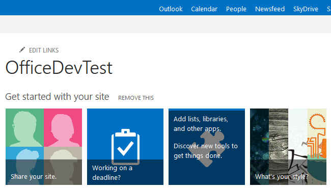Open the Share your site tile

pos(44,147)
